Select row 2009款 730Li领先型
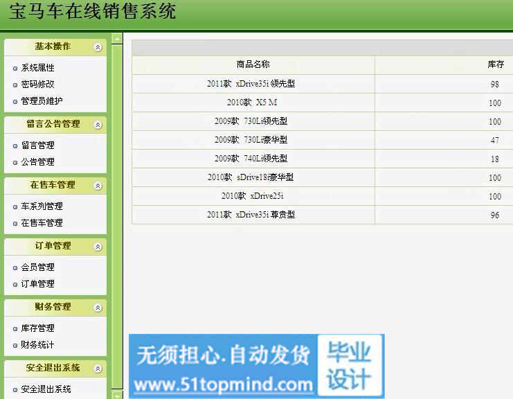513x399 pixels. point(323,121)
